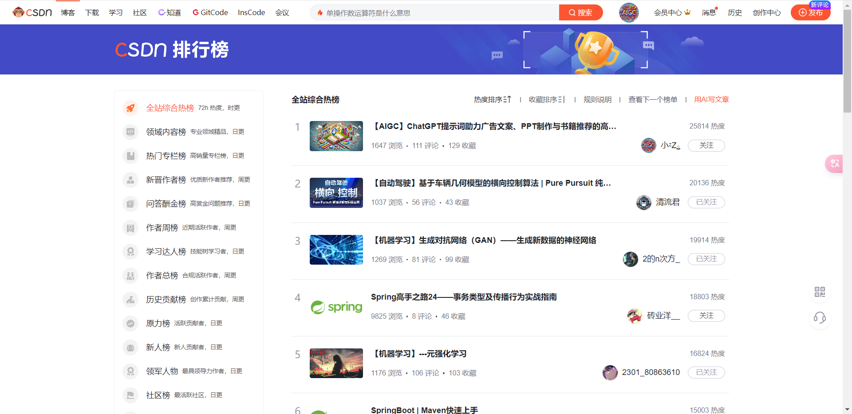852x414 pixels.
Task: Click the 社区榜 sidebar icon
Action: [130, 395]
